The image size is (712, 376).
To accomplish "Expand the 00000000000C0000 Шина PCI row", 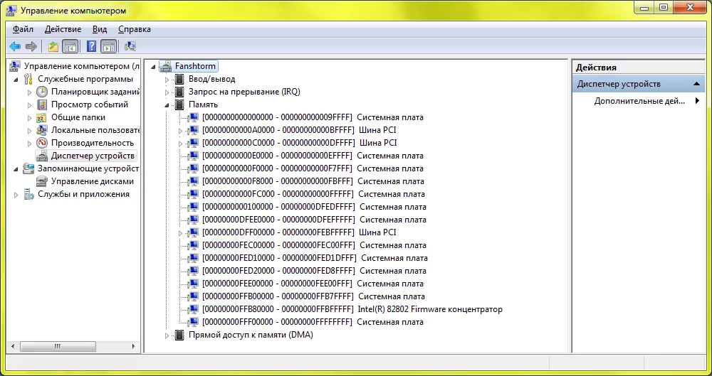I will 180,144.
